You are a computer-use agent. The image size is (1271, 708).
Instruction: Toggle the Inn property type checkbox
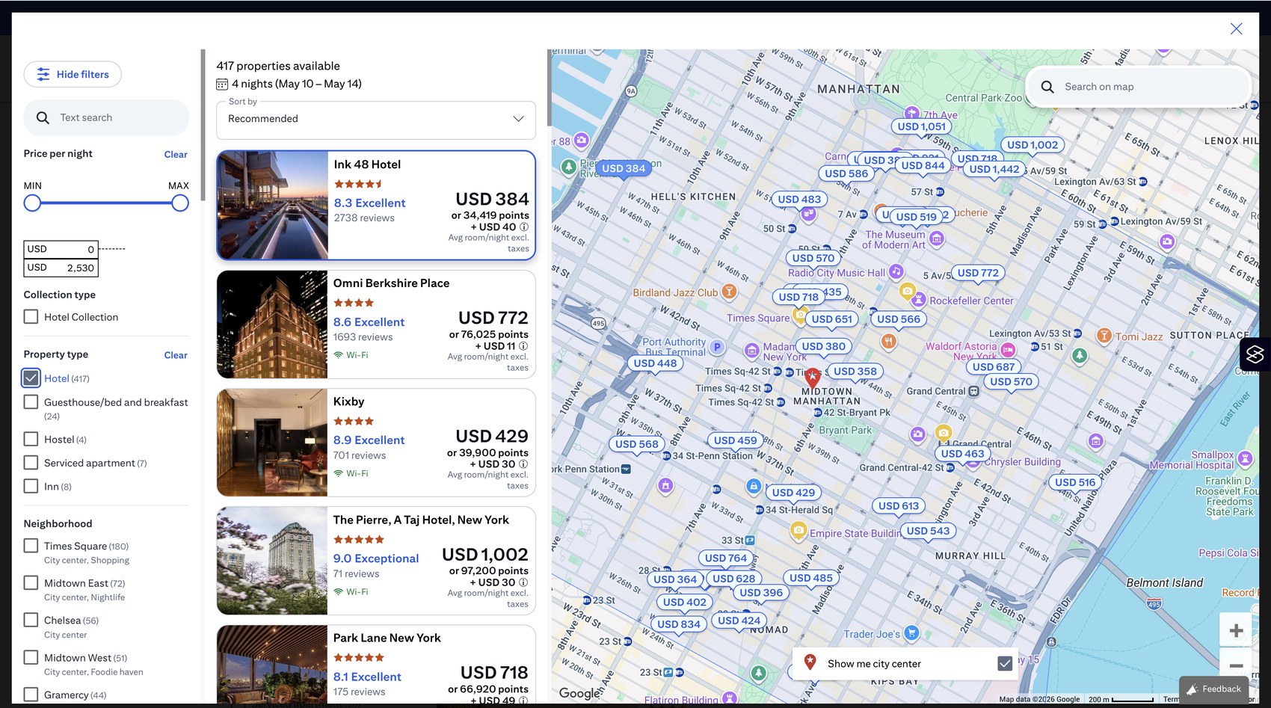coord(31,486)
